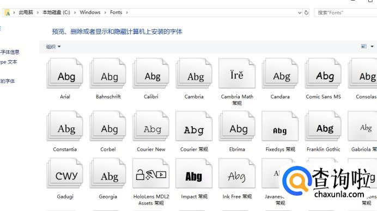Select the HoloLens MDL2 Assets font icon
377x211 pixels.
pyautogui.click(x=151, y=173)
